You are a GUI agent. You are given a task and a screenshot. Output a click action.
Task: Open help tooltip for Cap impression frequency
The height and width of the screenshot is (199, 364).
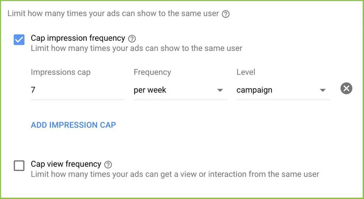click(132, 39)
